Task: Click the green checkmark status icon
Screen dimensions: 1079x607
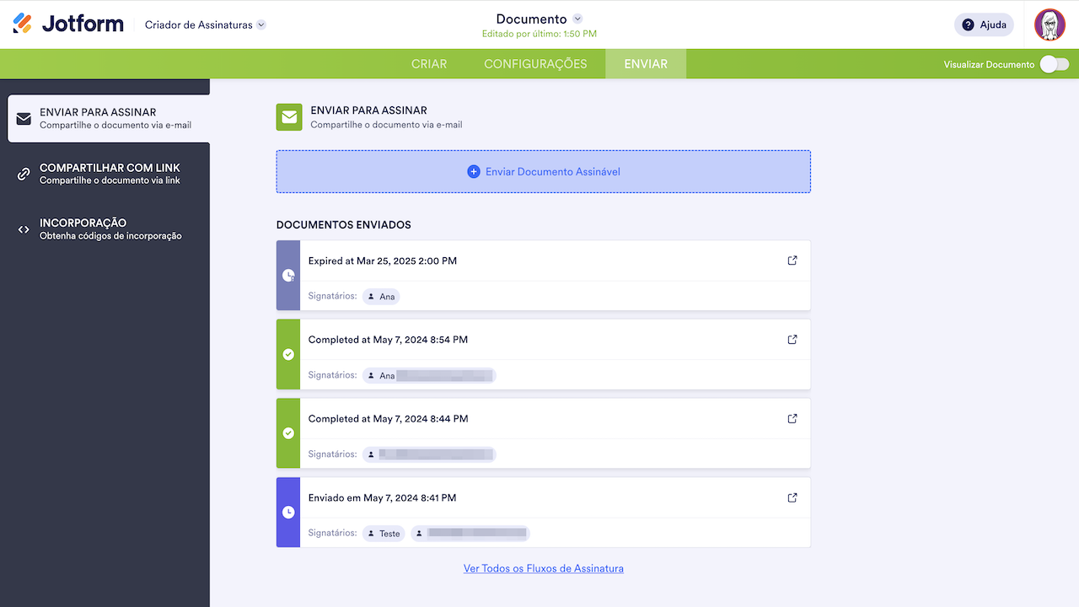Action: coord(287,355)
